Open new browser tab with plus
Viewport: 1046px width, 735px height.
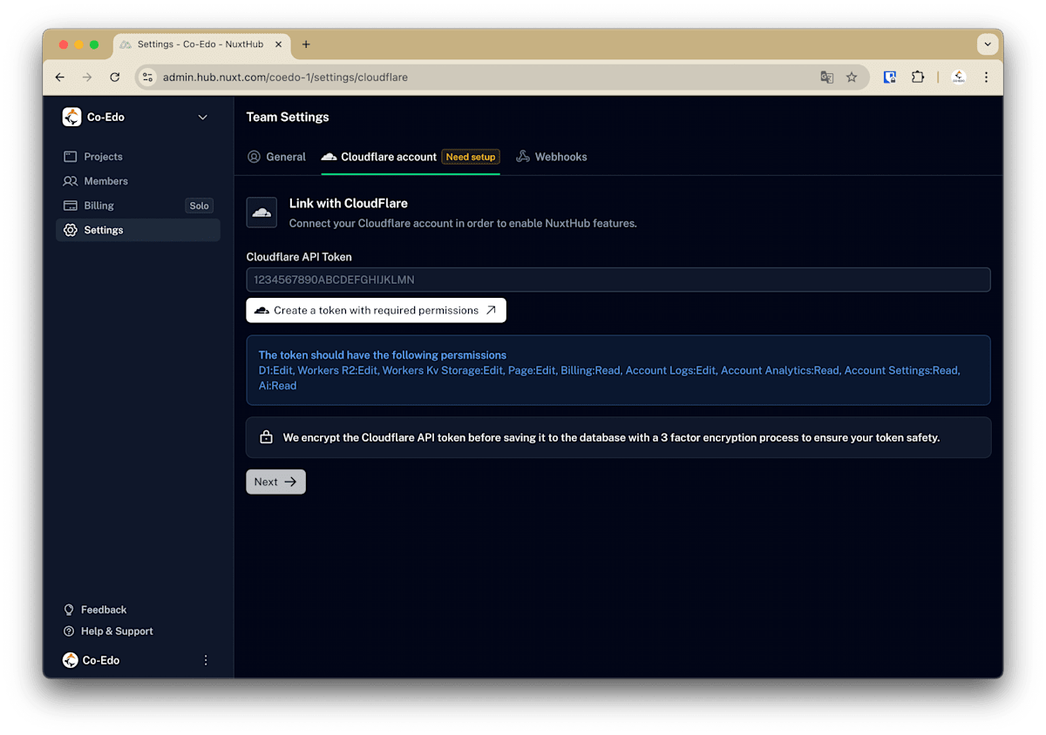(306, 44)
